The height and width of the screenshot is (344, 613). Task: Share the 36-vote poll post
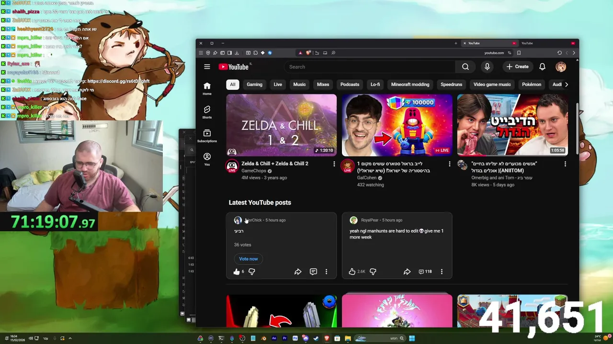(x=298, y=271)
